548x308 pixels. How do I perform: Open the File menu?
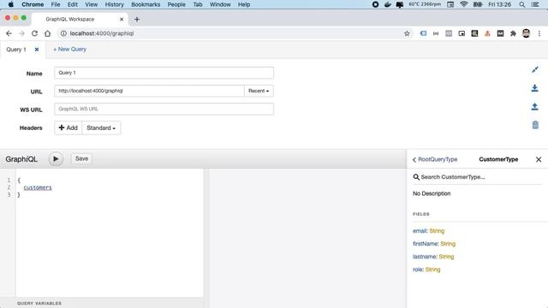56,4
